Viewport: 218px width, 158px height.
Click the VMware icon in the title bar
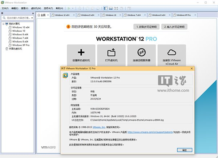click(x=3, y=3)
